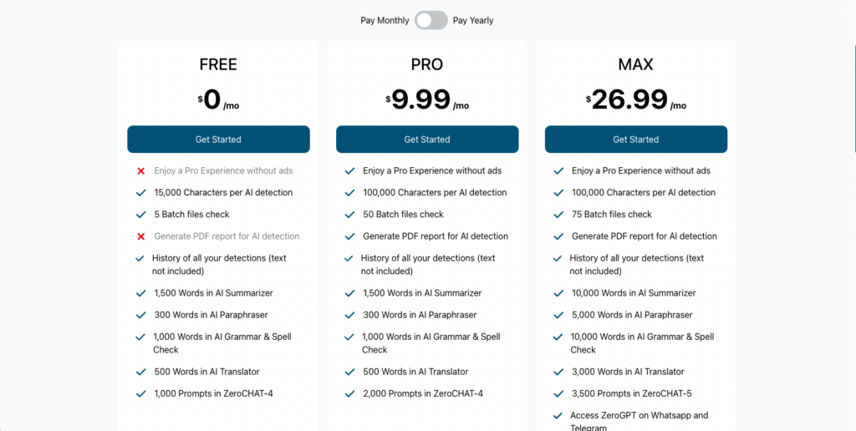The width and height of the screenshot is (856, 431).
Task: Click the checkmark beside PRO 50 Batch files check
Action: (349, 215)
